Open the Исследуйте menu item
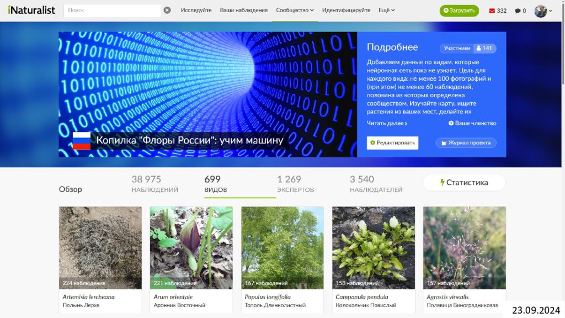The image size is (565, 318). (x=196, y=10)
